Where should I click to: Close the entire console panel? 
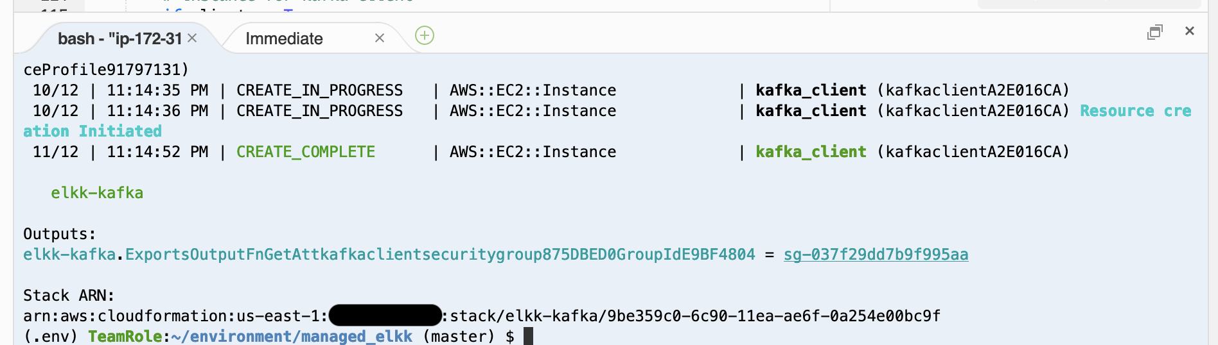click(x=1190, y=31)
